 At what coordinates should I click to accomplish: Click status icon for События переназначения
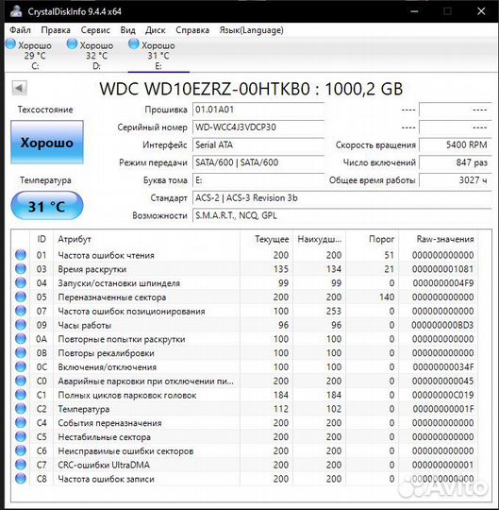tap(21, 422)
